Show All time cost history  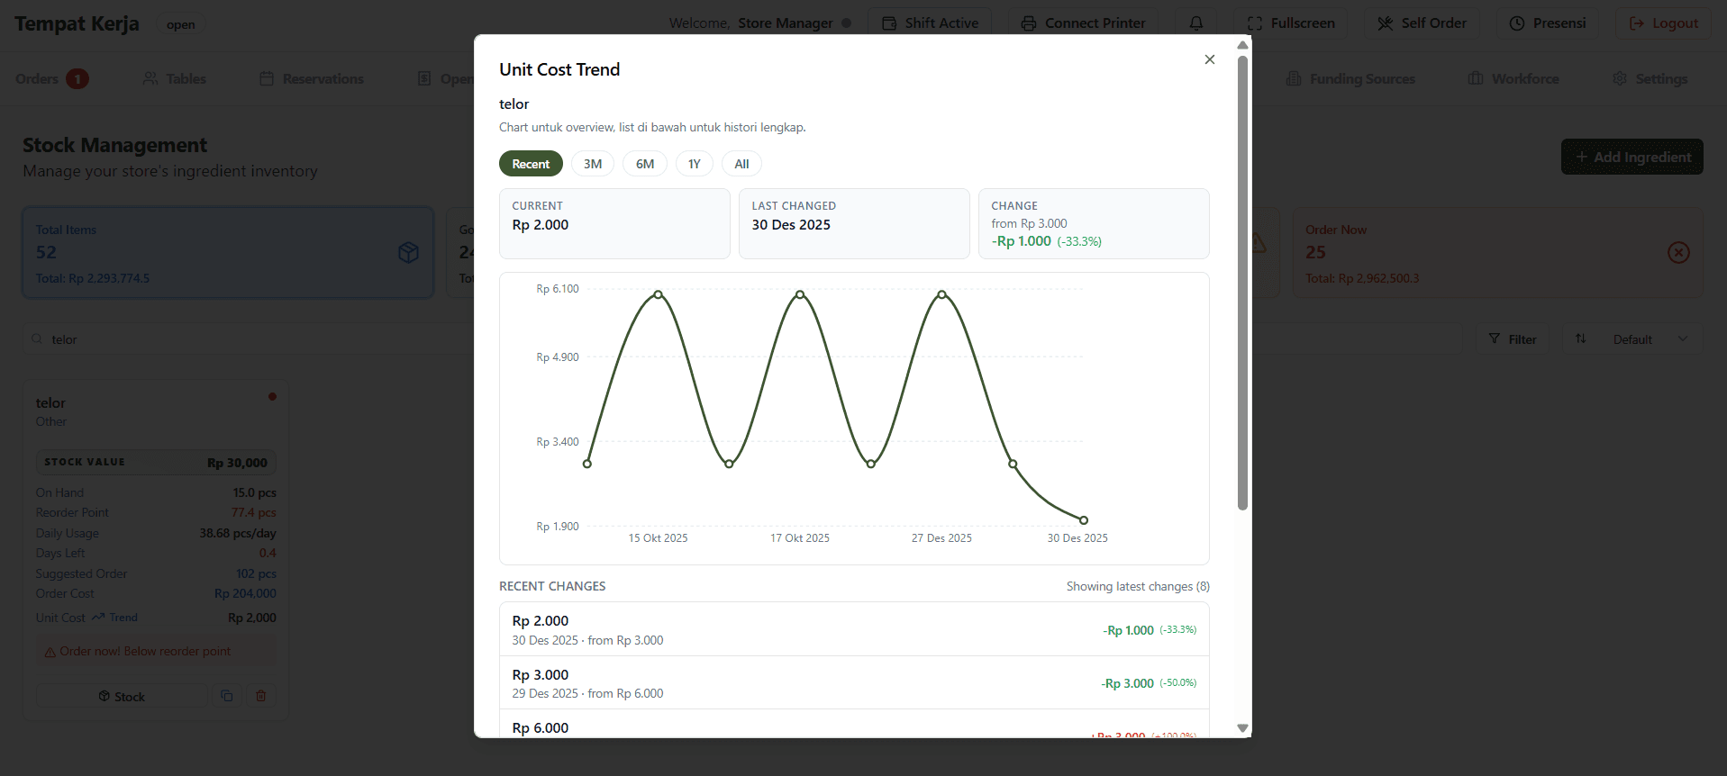[741, 164]
